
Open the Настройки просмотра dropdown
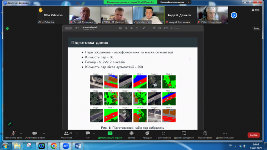click(x=174, y=2)
